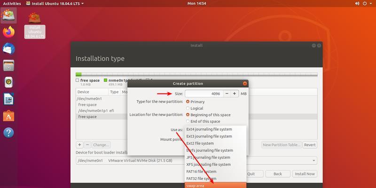
Task: Choose btrfs journaling file system
Action: (215, 150)
